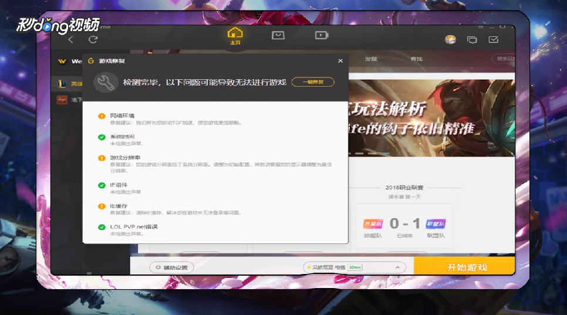Open the video camera icon in top bar

(x=322, y=35)
